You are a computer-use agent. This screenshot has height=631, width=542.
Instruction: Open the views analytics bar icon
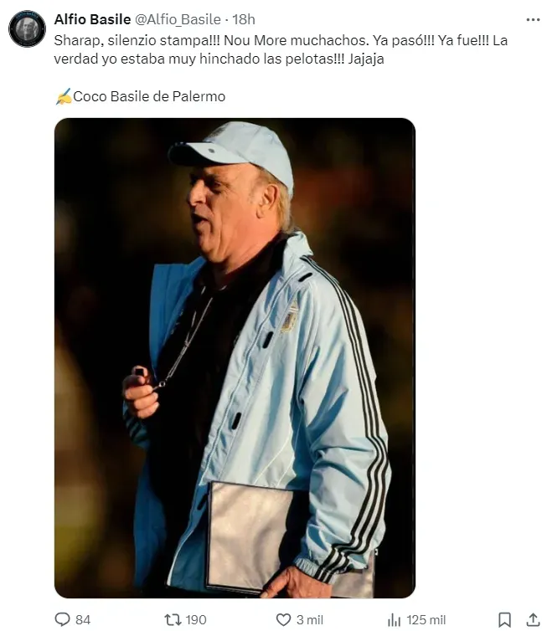pyautogui.click(x=394, y=619)
